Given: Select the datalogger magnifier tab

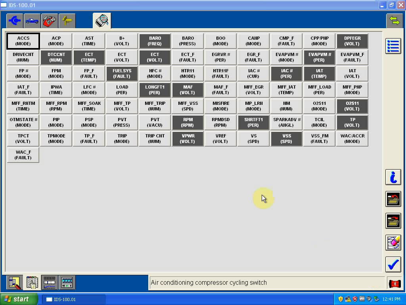Looking at the screenshot, I should (x=102, y=21).
